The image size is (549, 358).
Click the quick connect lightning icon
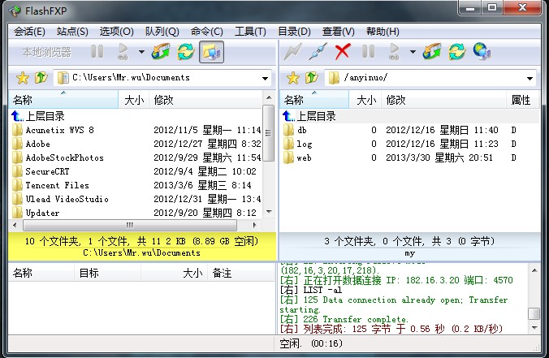[293, 52]
